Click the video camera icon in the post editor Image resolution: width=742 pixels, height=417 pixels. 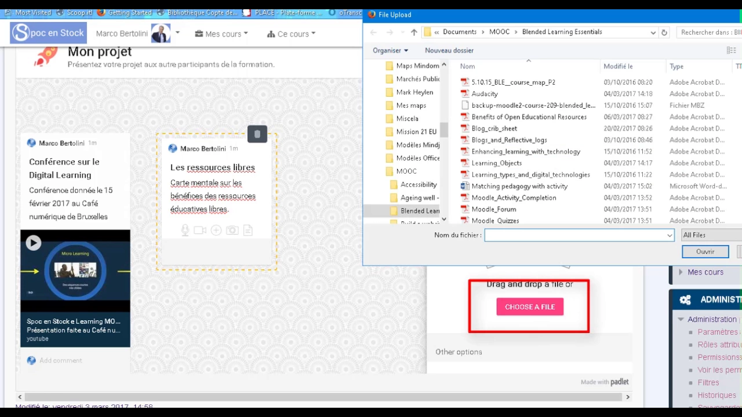(200, 231)
